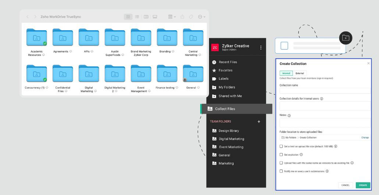Click the Collection name field
Screen dimensions: 379x195
pyautogui.click(x=325, y=91)
